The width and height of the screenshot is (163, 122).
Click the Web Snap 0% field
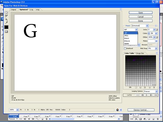point(151,49)
